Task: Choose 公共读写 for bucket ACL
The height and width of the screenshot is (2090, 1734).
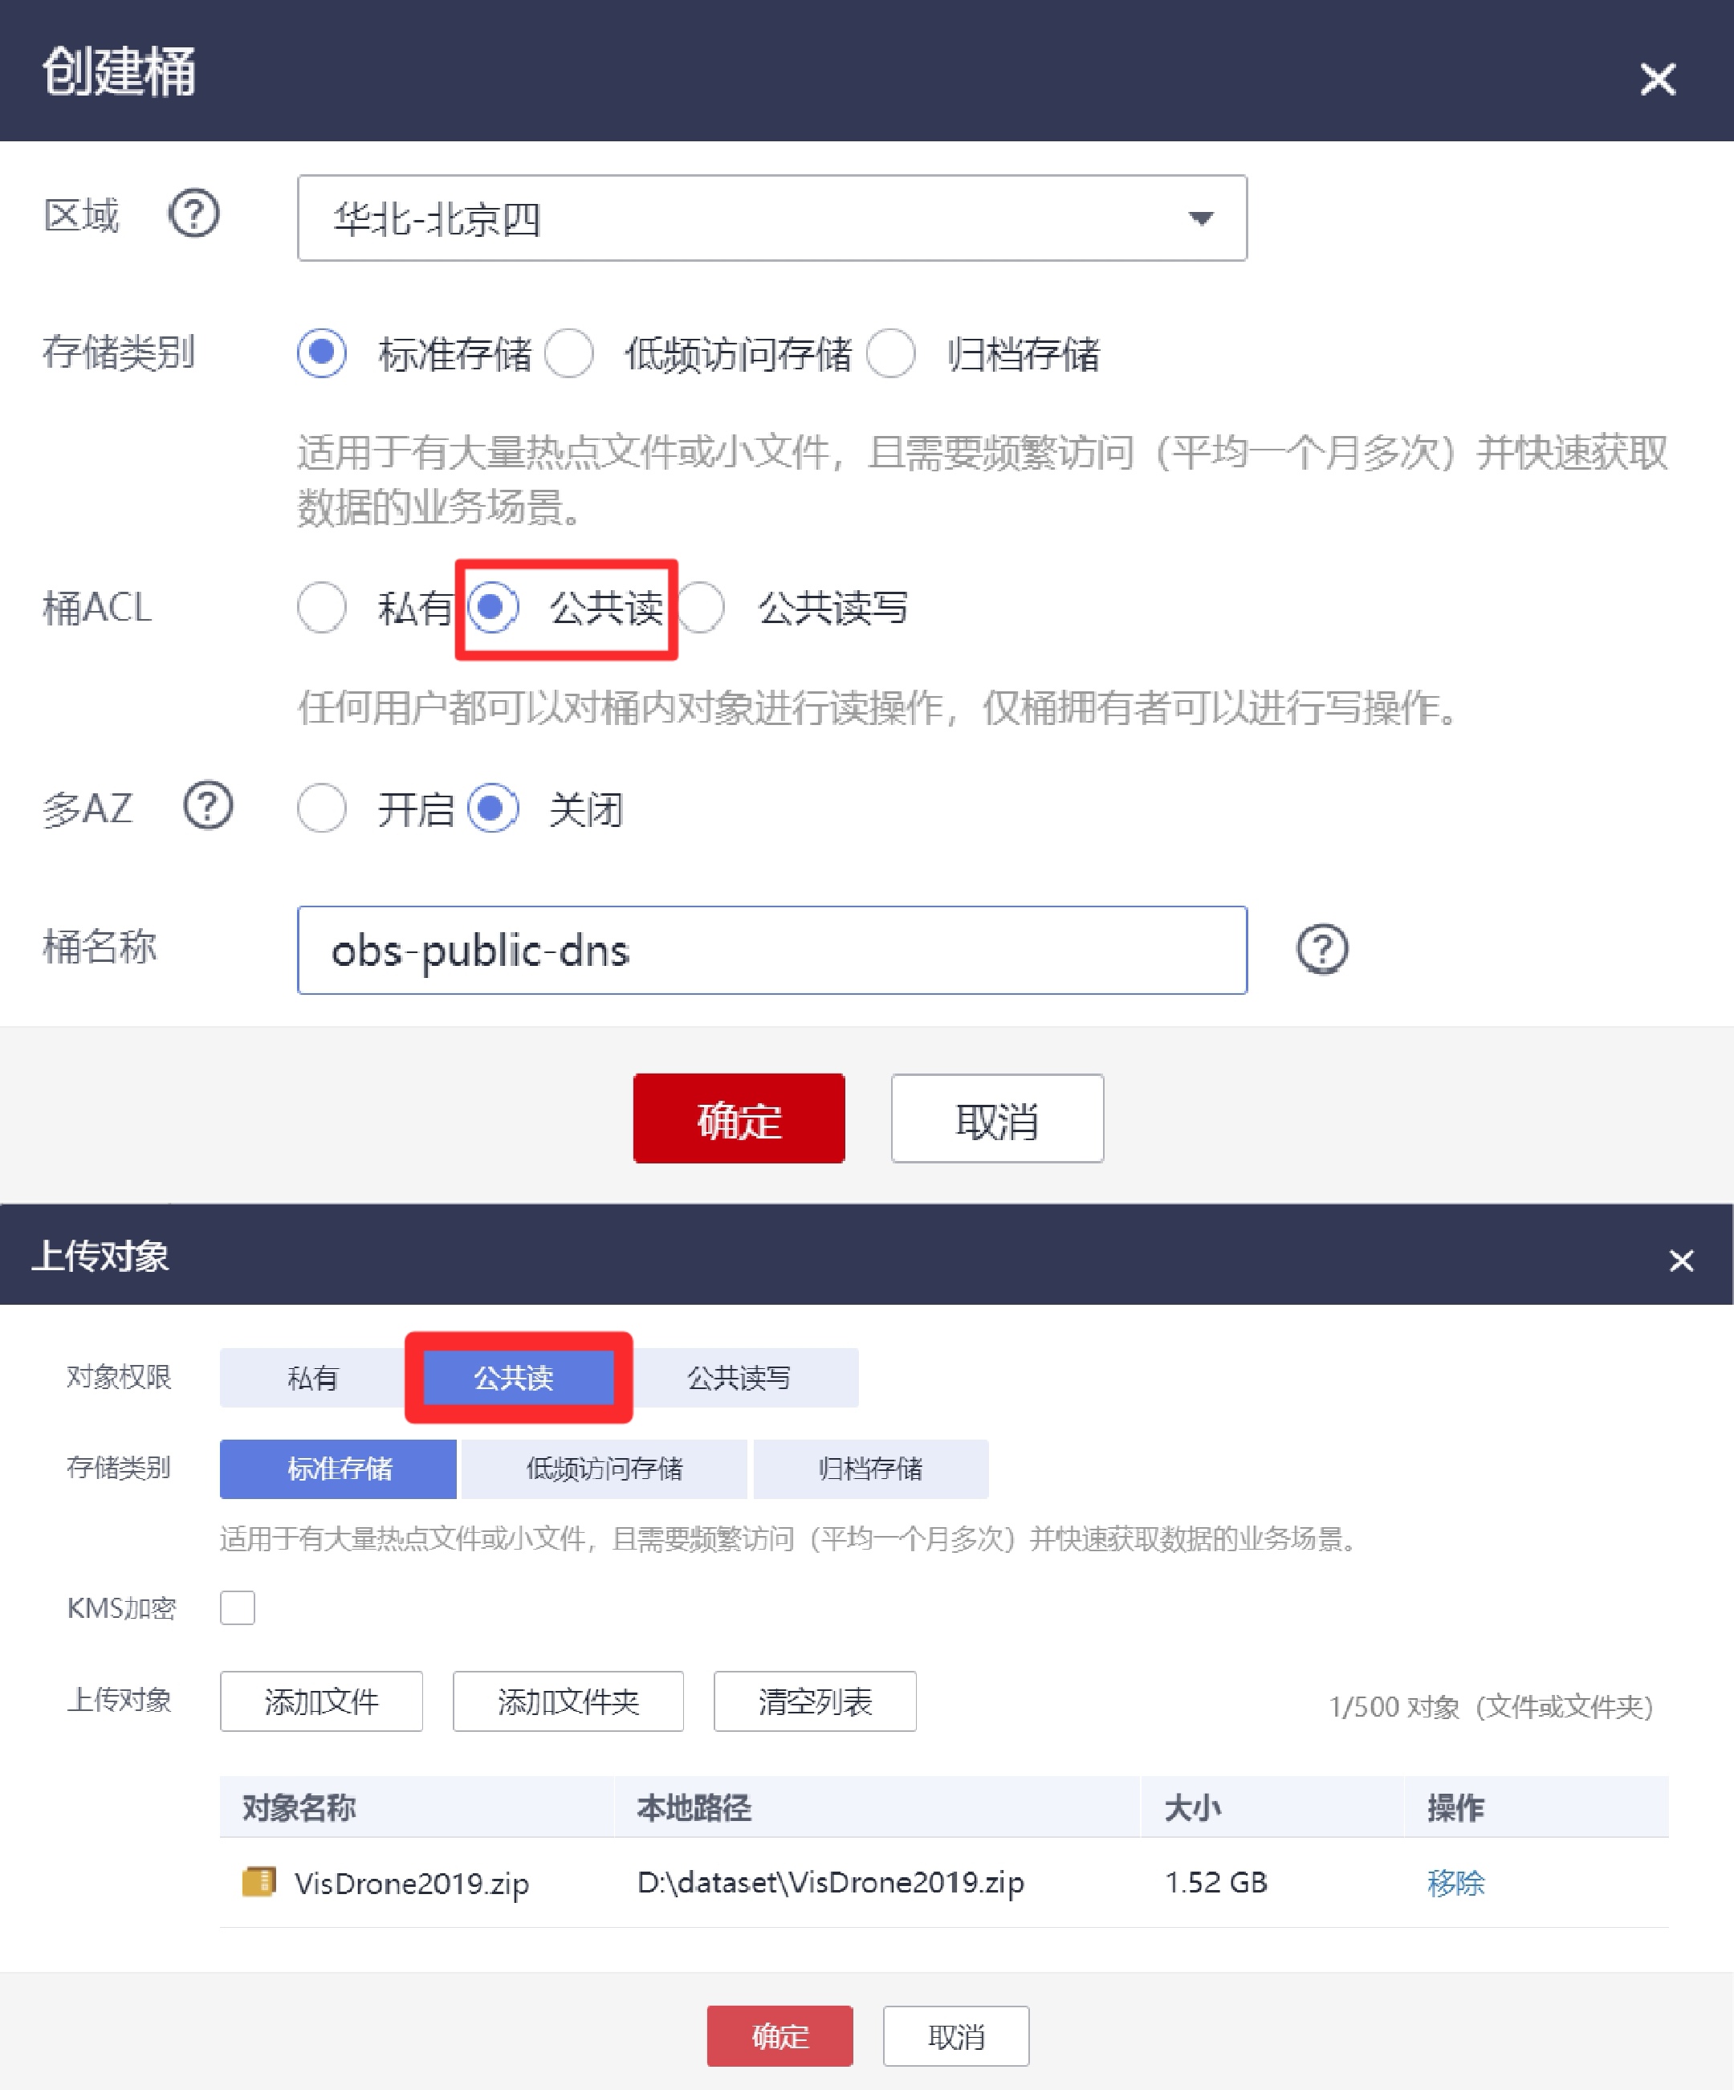Action: click(x=702, y=608)
